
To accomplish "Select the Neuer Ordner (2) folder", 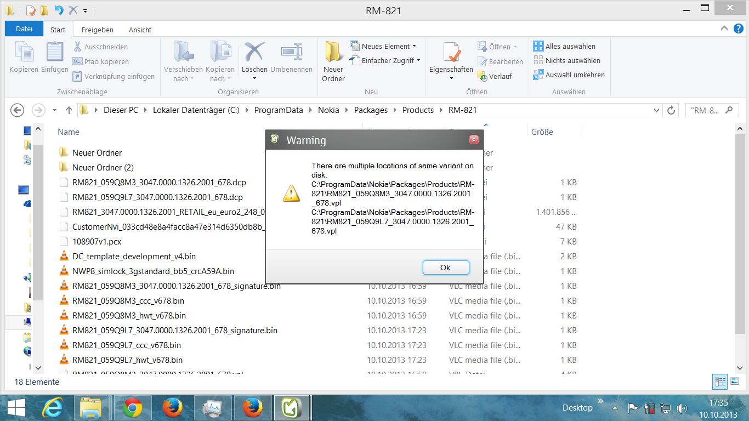I will (x=103, y=167).
